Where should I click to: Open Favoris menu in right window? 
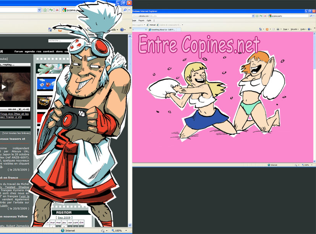(141, 21)
